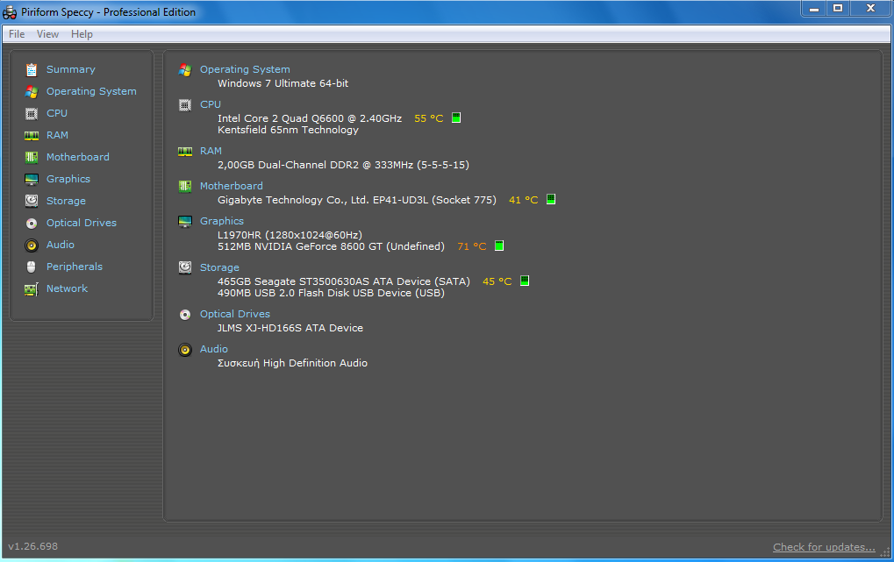Viewport: 894px width, 562px height.
Task: Click the RAM stick icon in summary pane
Action: [x=185, y=151]
